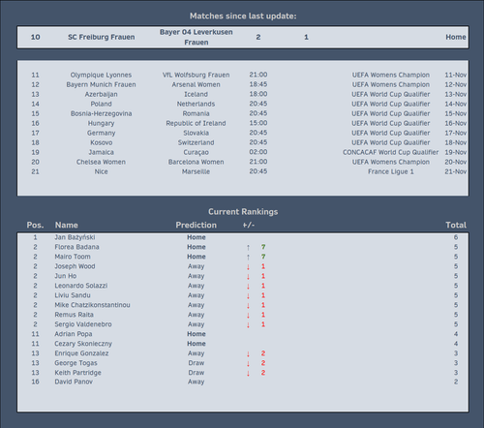Select Bosnia-Herzegovina fixture entry

pyautogui.click(x=101, y=113)
